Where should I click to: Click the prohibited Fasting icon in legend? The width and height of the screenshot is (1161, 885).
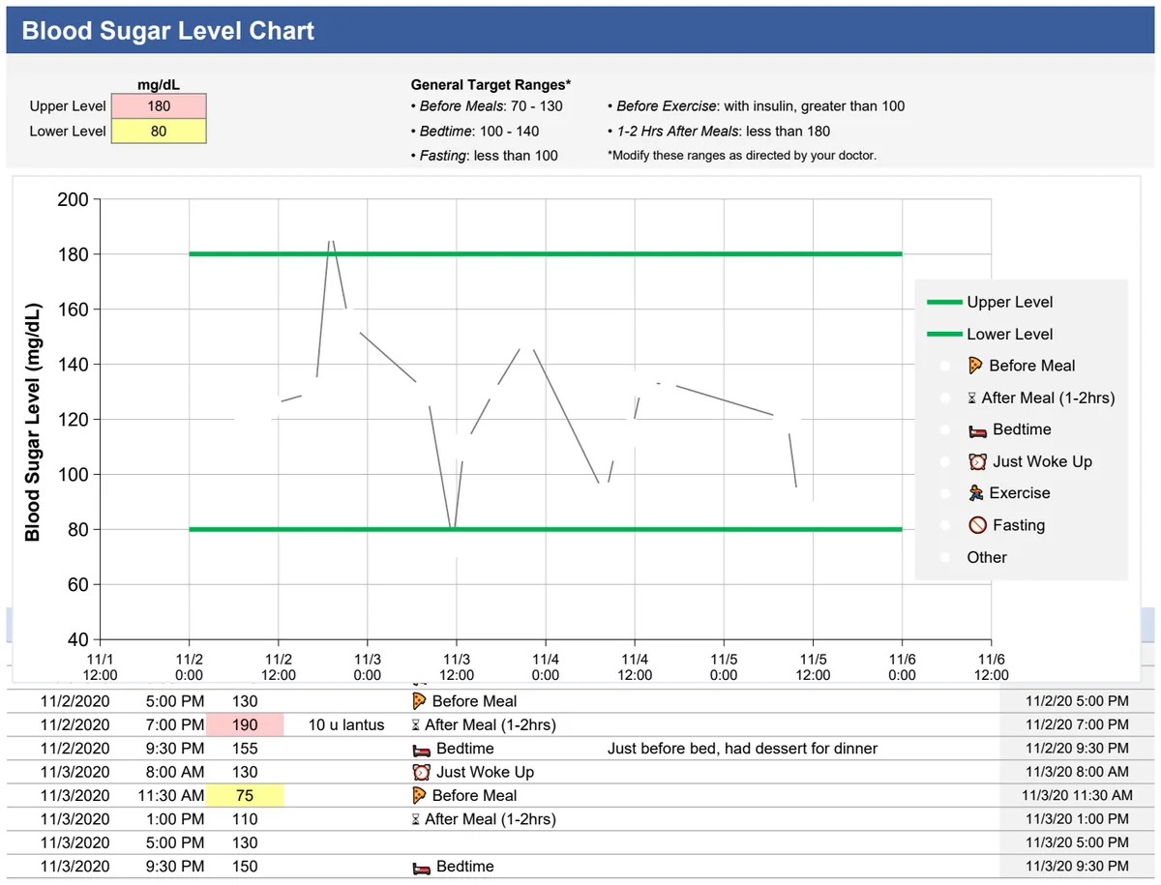pyautogui.click(x=976, y=525)
